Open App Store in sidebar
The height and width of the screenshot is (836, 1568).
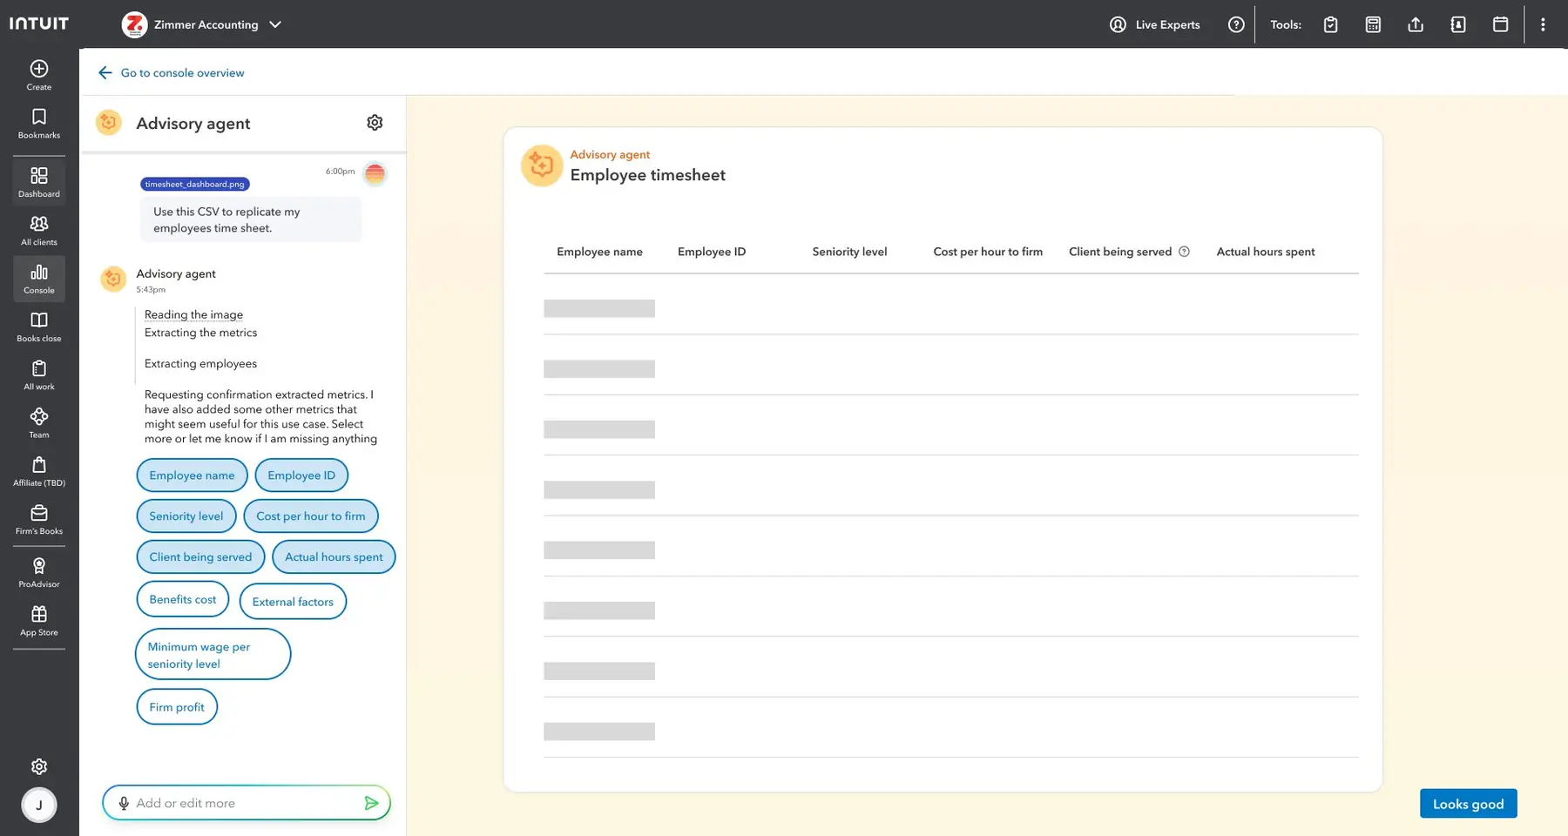[x=39, y=621]
